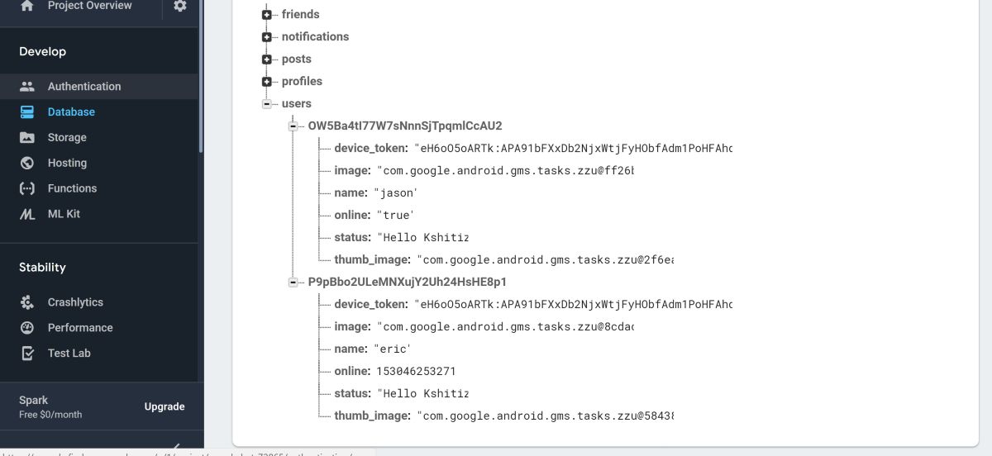Viewport: 992px width, 456px height.
Task: Expand the notifications node
Action: click(x=266, y=37)
